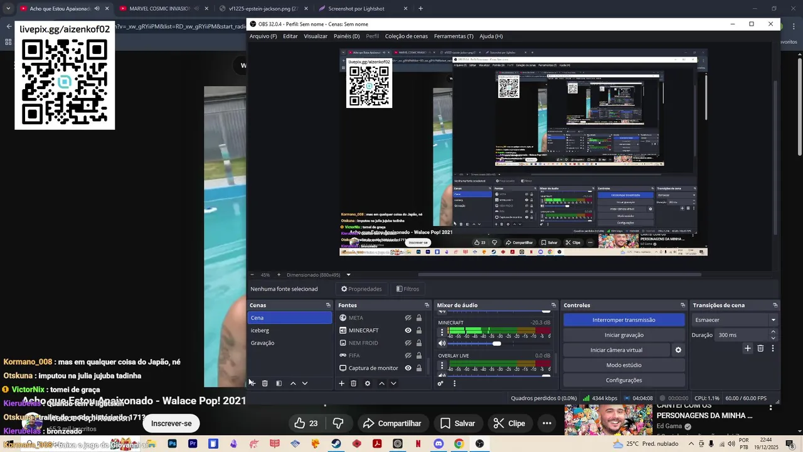803x452 pixels.
Task: Open Ajuda menu in OBS
Action: click(x=491, y=36)
